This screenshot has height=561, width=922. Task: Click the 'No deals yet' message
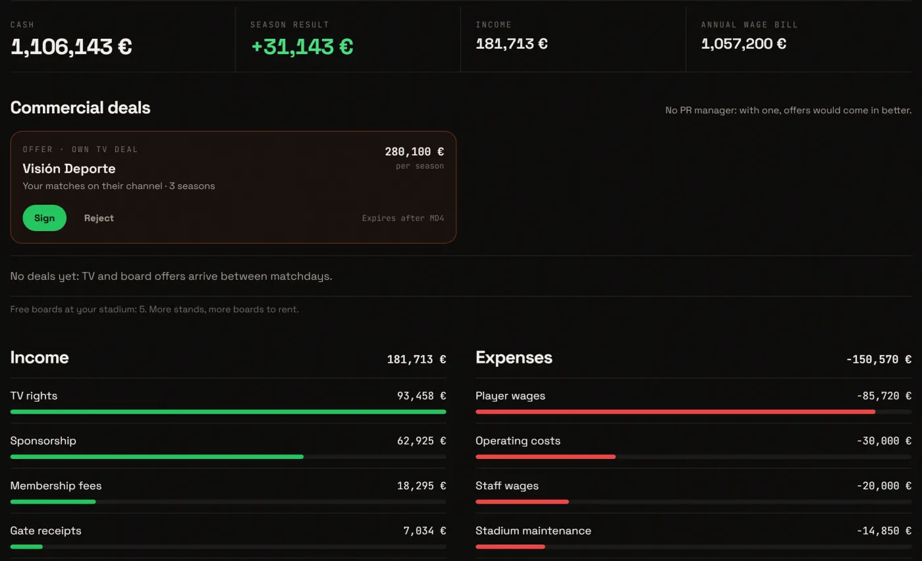171,277
